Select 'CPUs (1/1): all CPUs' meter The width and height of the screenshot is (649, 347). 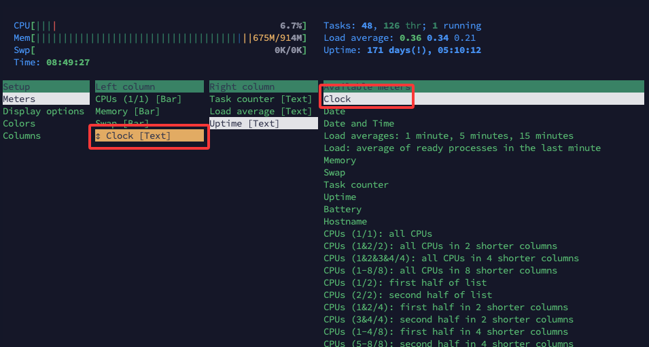[378, 234]
